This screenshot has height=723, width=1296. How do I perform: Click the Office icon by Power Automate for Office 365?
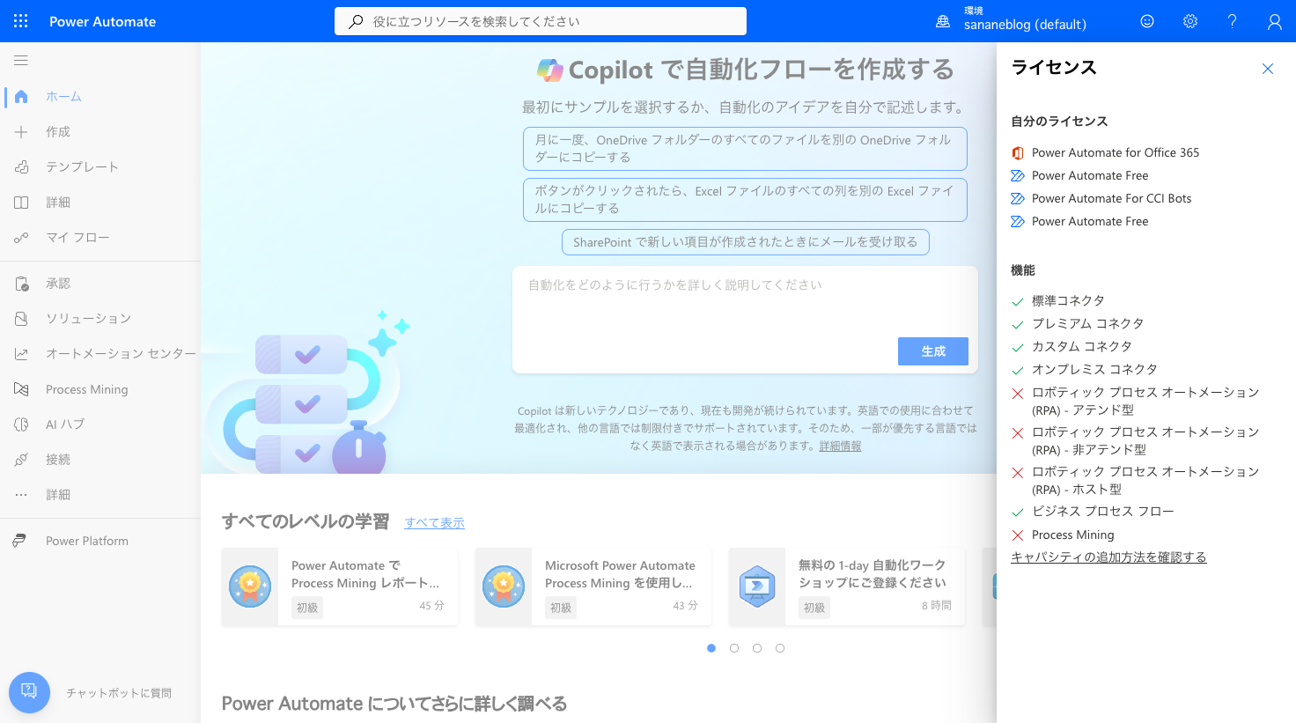pyautogui.click(x=1018, y=153)
